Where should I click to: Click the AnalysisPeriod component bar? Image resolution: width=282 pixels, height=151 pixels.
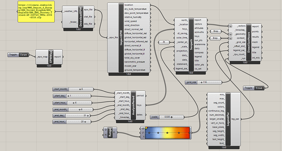pos(133,105)
